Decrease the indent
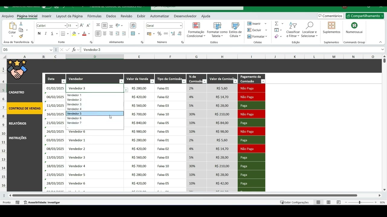Image resolution: width=387 pixels, height=217 pixels. pyautogui.click(x=118, y=33)
